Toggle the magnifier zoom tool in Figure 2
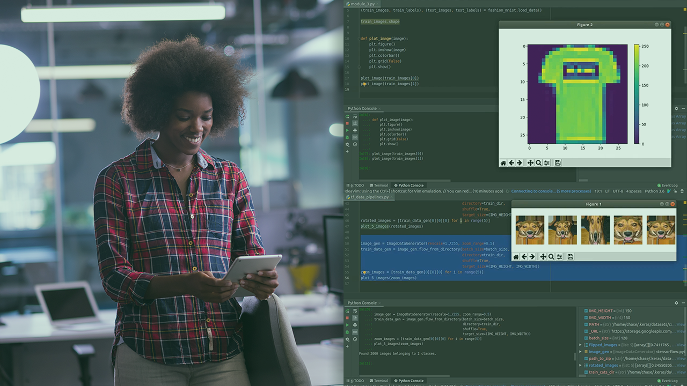 point(538,163)
